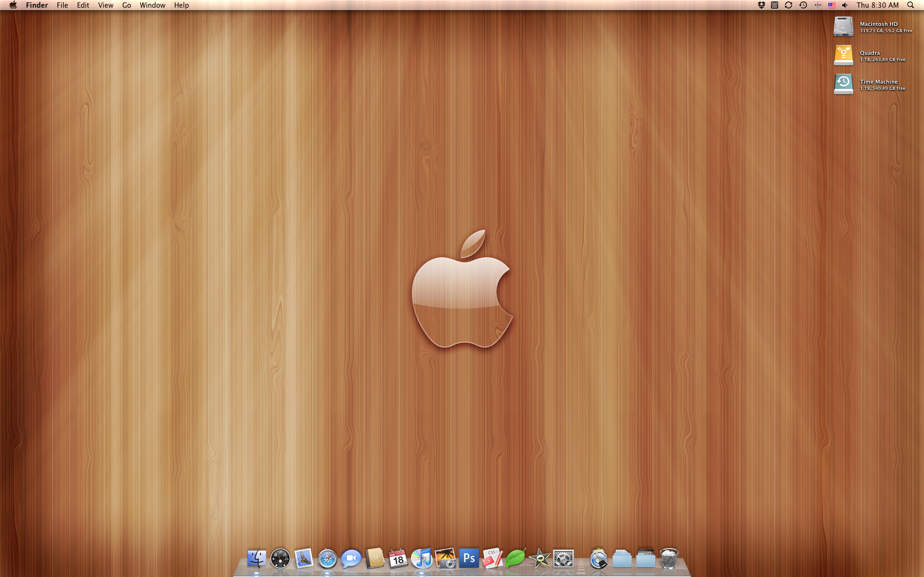924x577 pixels.
Task: Click the "Time Machine" drive label
Action: (879, 82)
